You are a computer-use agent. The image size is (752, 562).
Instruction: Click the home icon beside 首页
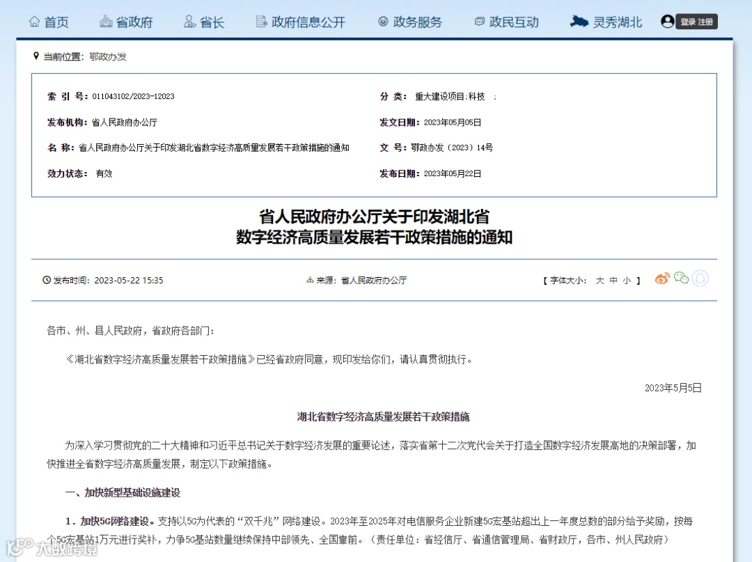(x=35, y=22)
